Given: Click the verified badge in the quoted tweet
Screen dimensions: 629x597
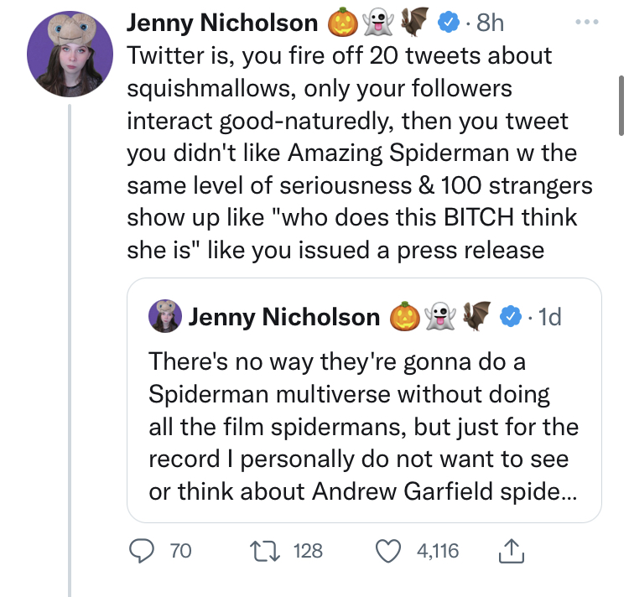Looking at the screenshot, I should pyautogui.click(x=511, y=316).
